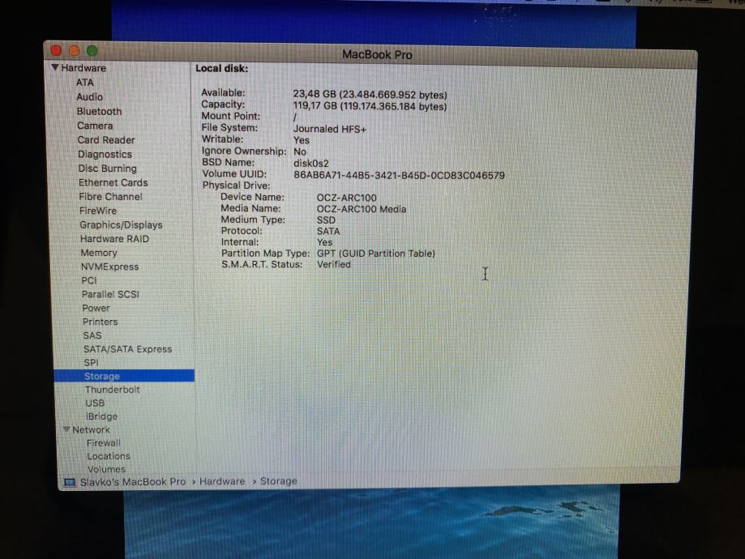Click Hardware in the bottom path bar

click(x=222, y=481)
